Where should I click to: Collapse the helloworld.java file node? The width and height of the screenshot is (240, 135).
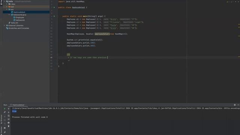[9, 15]
